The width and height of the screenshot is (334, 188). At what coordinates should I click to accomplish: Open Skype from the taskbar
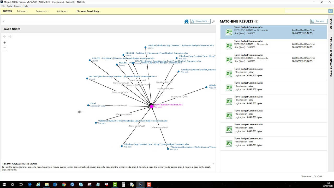click(81, 184)
